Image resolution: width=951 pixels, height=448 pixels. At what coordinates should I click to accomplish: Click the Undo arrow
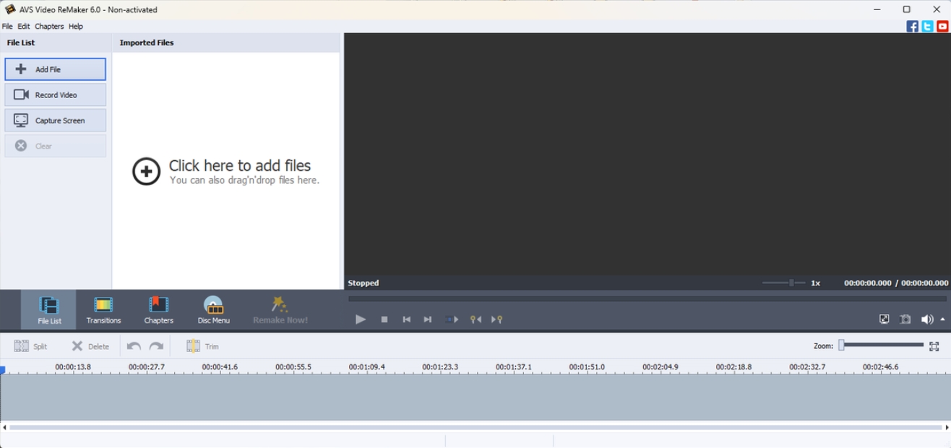[134, 346]
